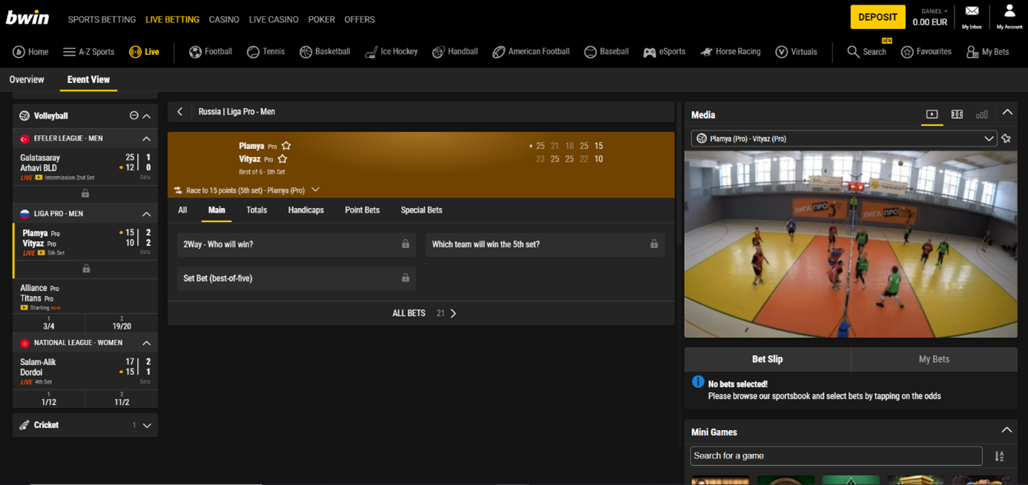Image resolution: width=1028 pixels, height=485 pixels.
Task: Open Tennis sport
Action: pyautogui.click(x=266, y=52)
